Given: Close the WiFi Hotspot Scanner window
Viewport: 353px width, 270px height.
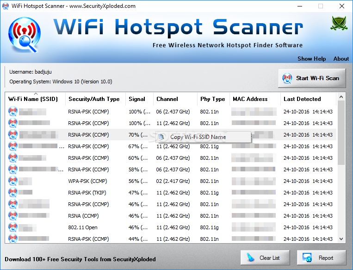Looking at the screenshot, I should (x=342, y=6).
